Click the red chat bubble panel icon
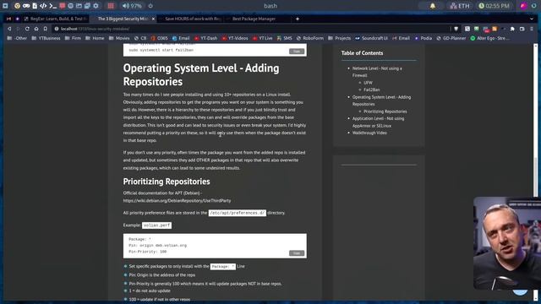The width and height of the screenshot is (541, 304). 62,6
